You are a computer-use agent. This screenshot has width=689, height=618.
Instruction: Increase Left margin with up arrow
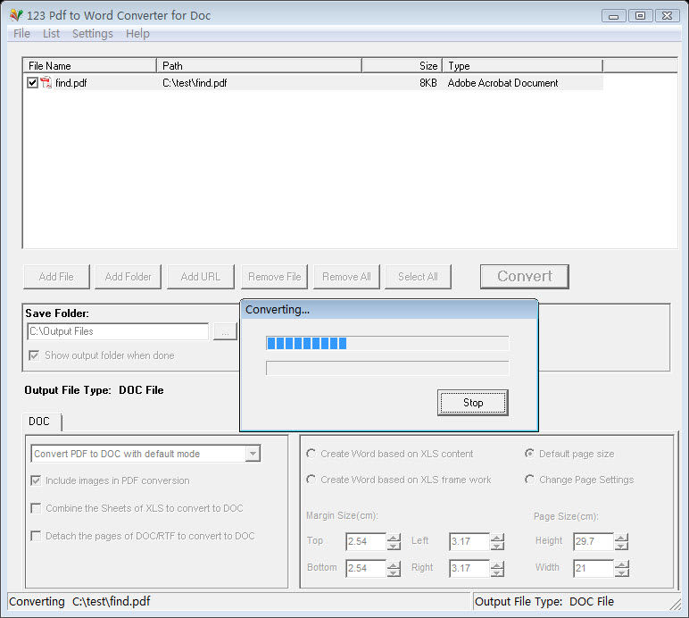(x=497, y=538)
